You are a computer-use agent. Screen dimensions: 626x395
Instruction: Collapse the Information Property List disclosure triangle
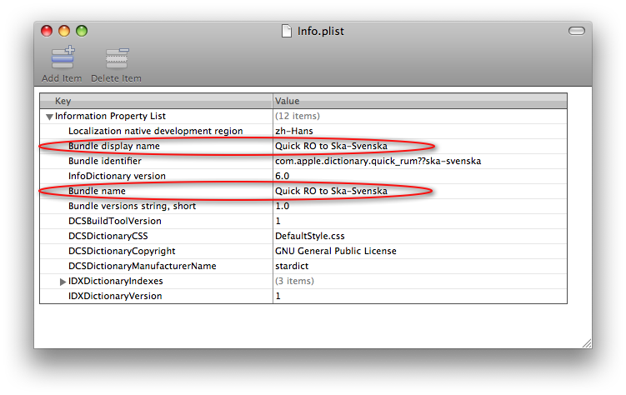(x=50, y=117)
